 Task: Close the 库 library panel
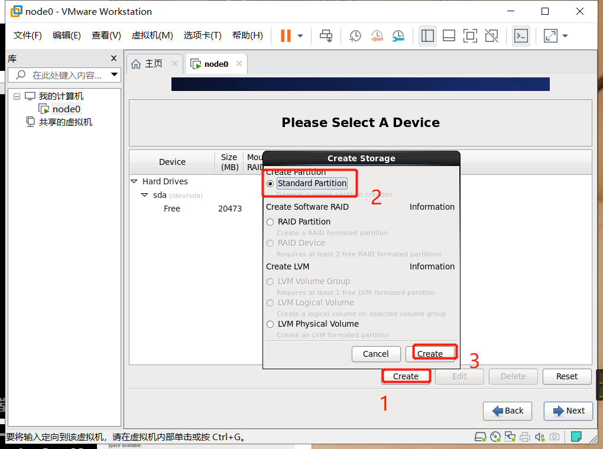(114, 58)
